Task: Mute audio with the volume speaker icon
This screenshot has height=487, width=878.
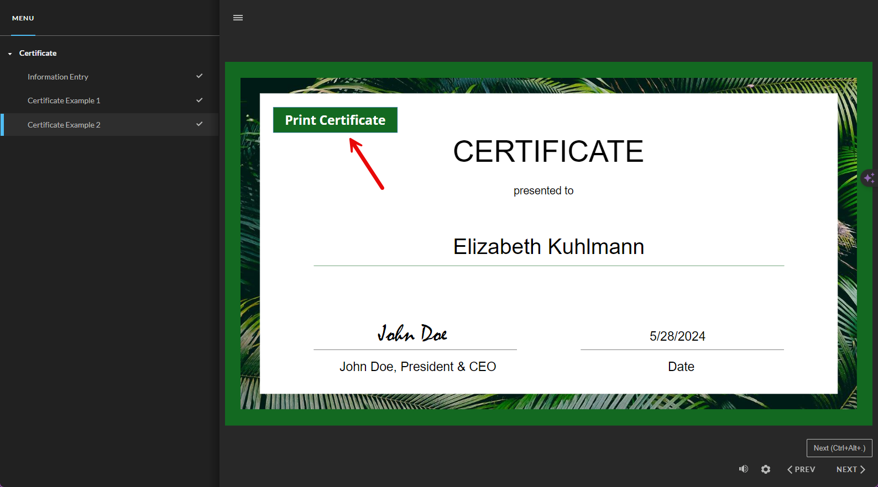Action: 744,469
